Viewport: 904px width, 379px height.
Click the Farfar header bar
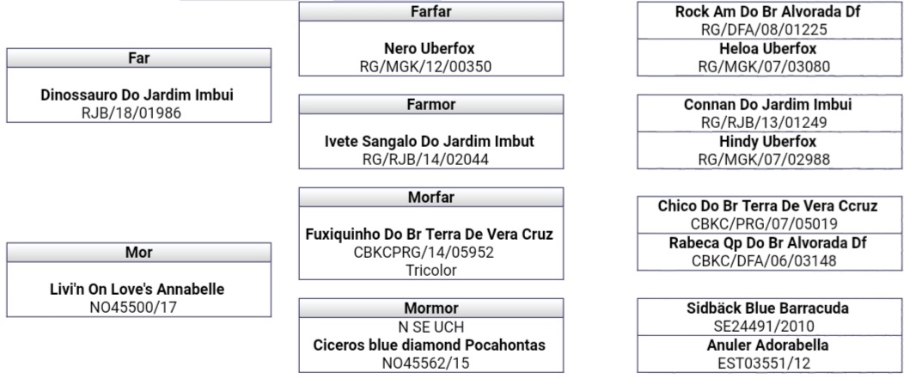(431, 11)
